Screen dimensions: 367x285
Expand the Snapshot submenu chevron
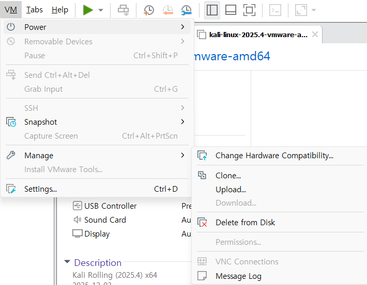tap(182, 122)
